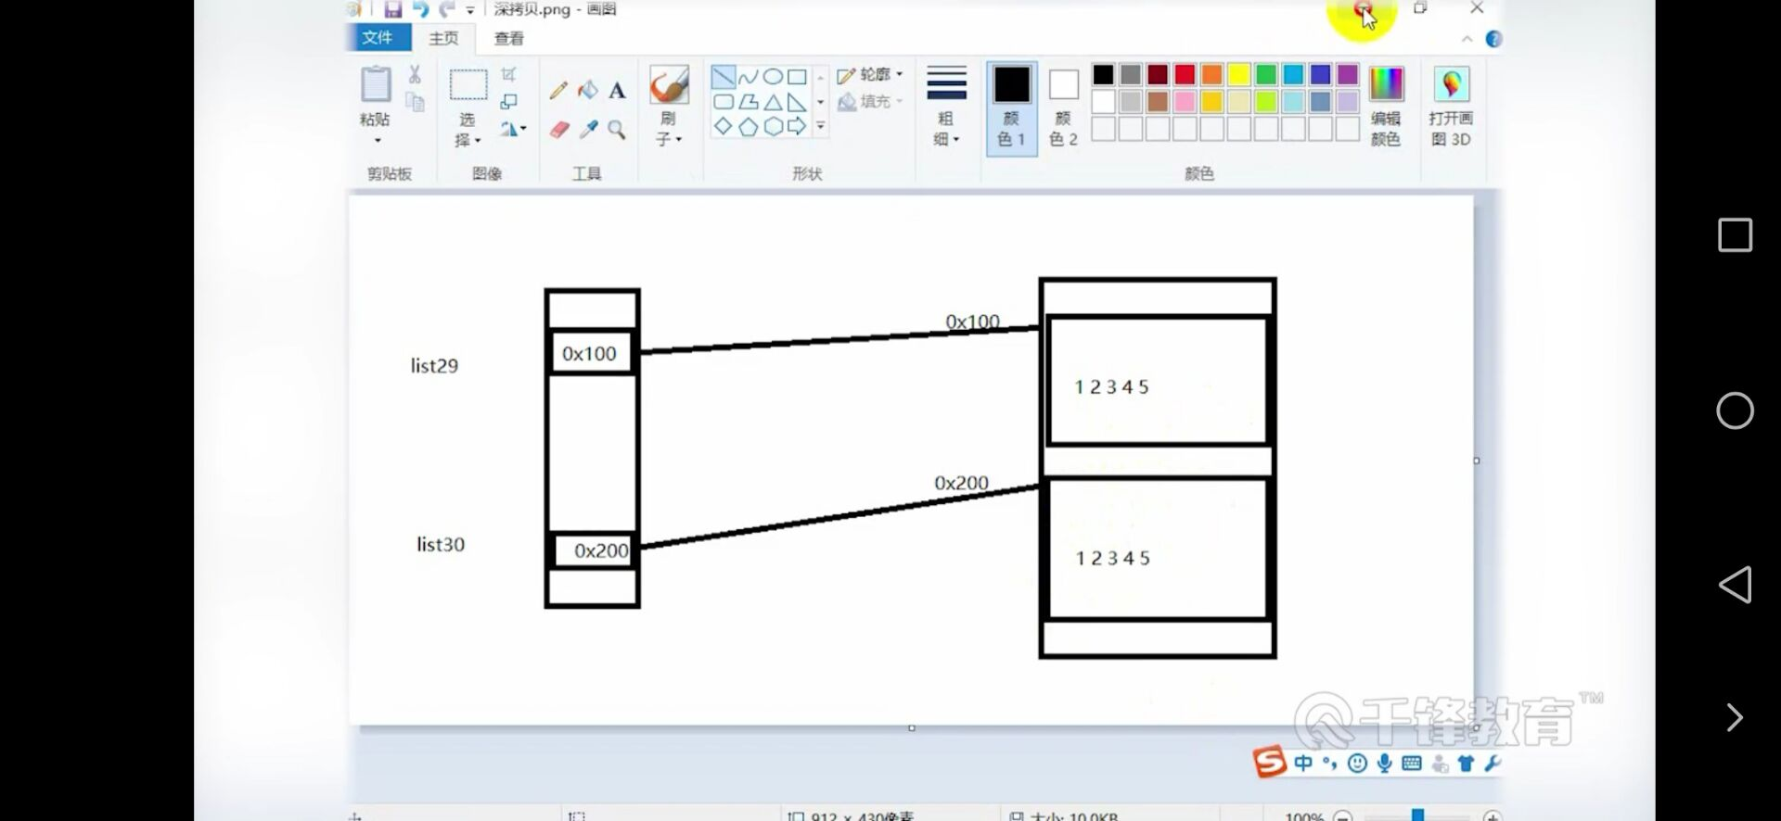Screen dimensions: 1781x821
Task: Click the 打开画图 3D button
Action: [1452, 107]
